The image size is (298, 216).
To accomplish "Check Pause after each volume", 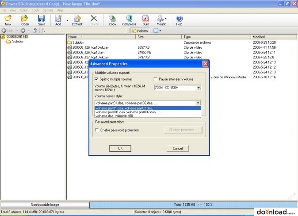I will (x=156, y=79).
